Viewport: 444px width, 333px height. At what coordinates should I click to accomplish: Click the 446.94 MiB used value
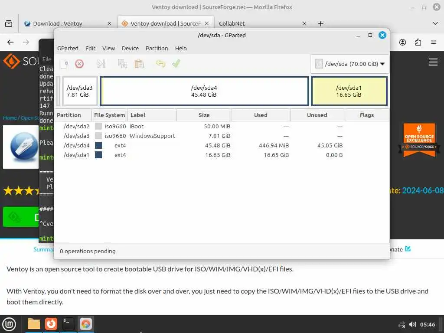click(x=274, y=146)
